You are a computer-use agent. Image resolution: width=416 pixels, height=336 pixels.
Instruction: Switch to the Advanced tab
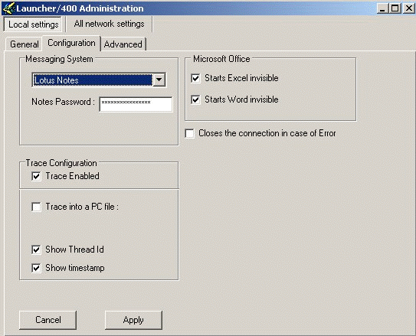[x=123, y=44]
